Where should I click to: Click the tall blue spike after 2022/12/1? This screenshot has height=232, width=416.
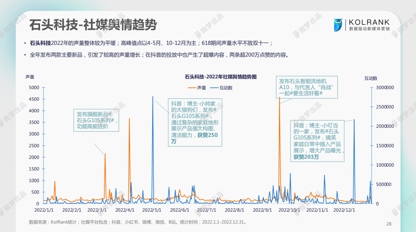354,160
